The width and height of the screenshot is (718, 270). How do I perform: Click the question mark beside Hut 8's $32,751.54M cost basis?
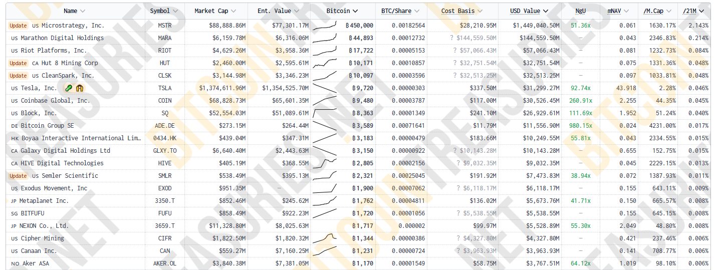pyautogui.click(x=455, y=63)
